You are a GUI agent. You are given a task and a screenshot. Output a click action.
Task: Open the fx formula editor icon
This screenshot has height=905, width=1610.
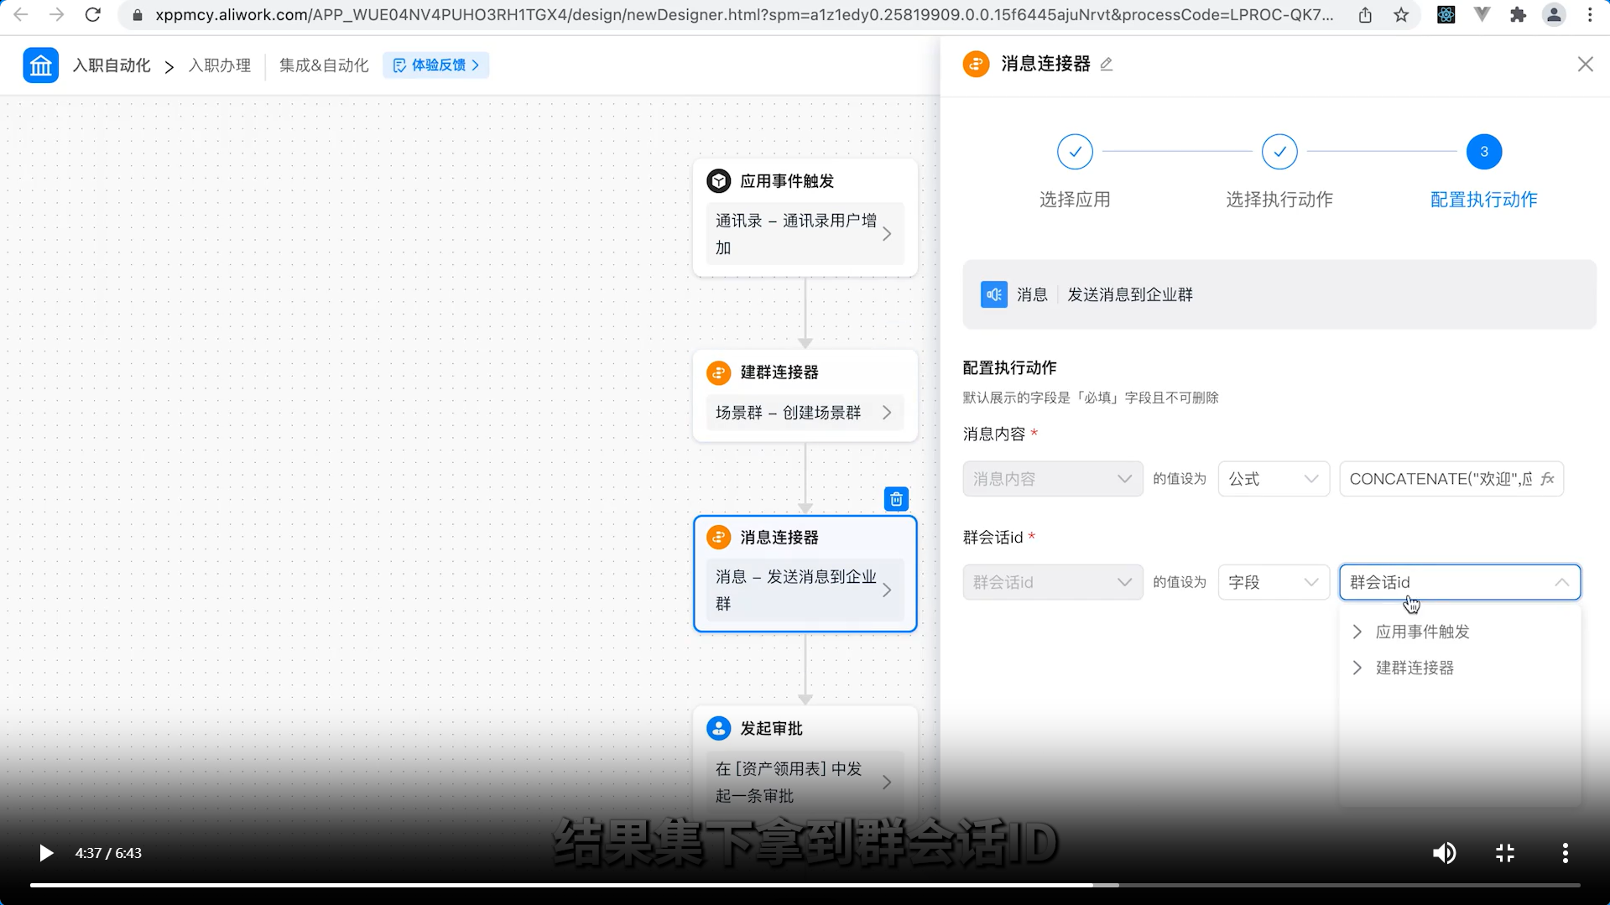click(x=1547, y=479)
